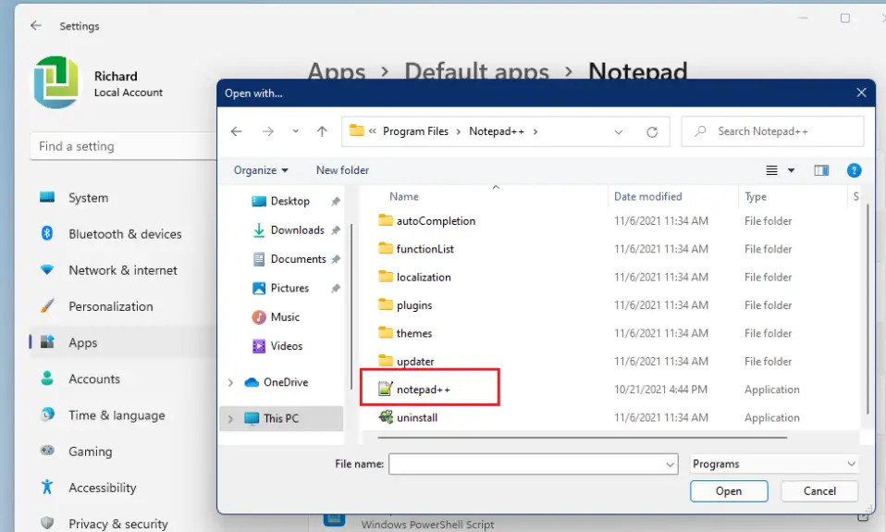Expand the OneDrive tree node
The height and width of the screenshot is (532, 886).
[230, 383]
